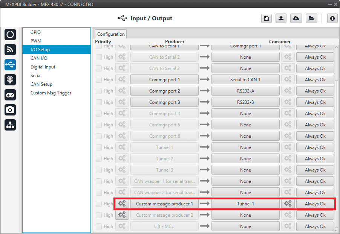
Task: Select the USB Input/Output sidebar icon
Action: (10, 64)
